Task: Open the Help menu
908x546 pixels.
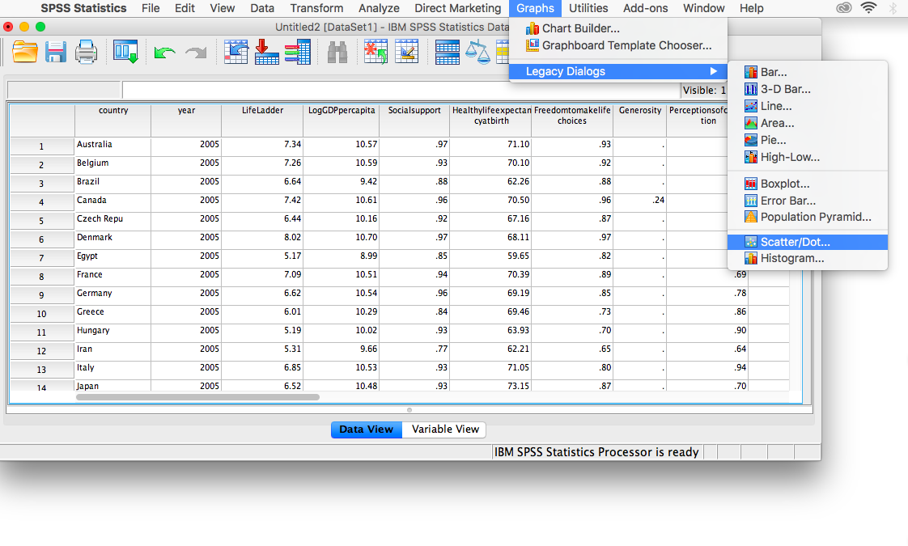Action: pyautogui.click(x=751, y=8)
